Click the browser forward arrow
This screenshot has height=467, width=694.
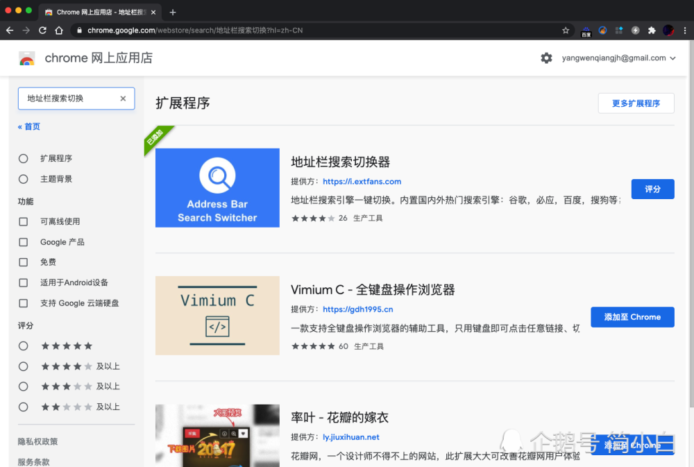pos(26,31)
